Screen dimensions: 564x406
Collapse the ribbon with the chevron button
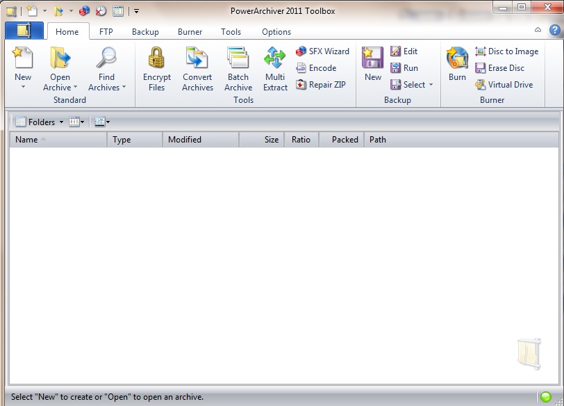pos(538,30)
